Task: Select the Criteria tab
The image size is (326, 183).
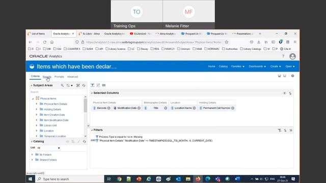Action: pos(35,76)
